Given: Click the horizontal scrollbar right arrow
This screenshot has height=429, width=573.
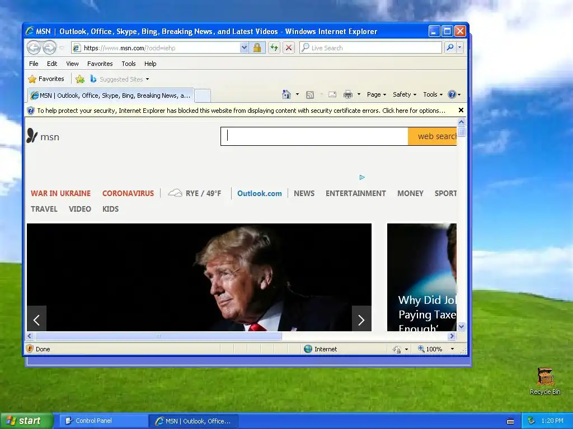Looking at the screenshot, I should pos(452,336).
